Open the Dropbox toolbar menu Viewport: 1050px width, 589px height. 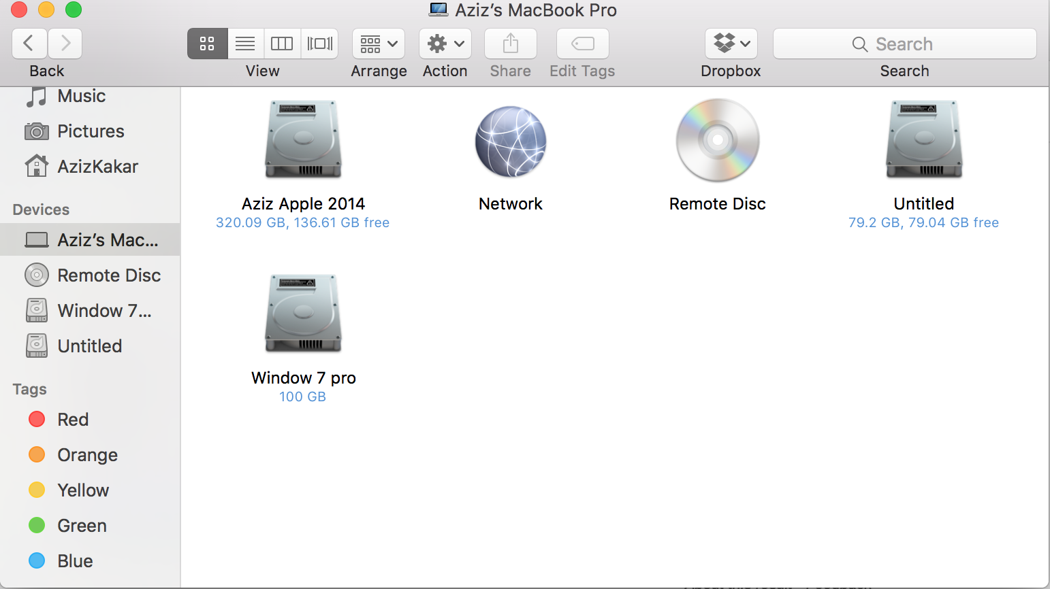click(731, 44)
